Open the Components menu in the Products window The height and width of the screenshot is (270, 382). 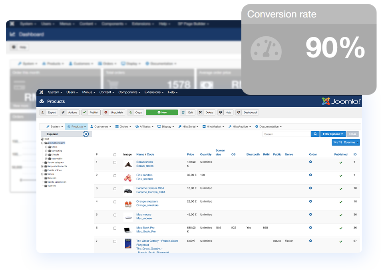pyautogui.click(x=129, y=92)
